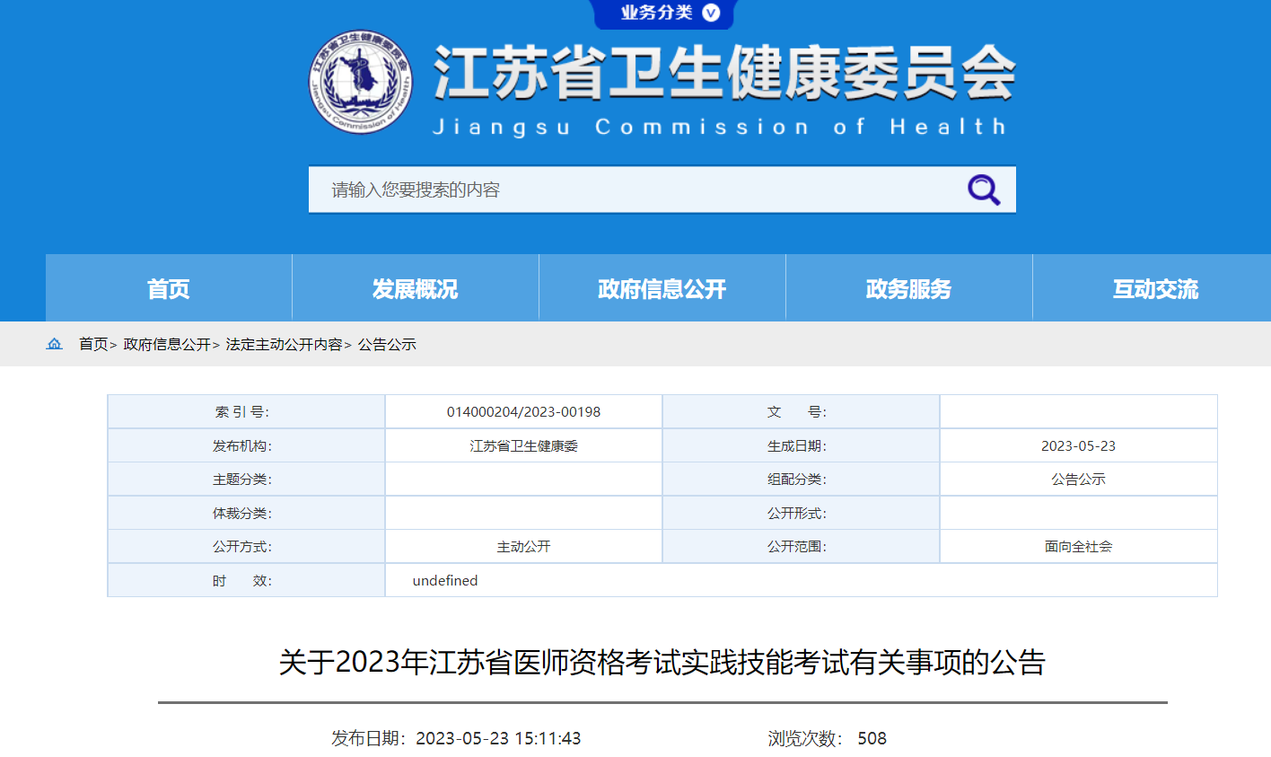Click the Jiangsu Health Commission logo emblem
Screen dimensions: 1271x757
(361, 82)
